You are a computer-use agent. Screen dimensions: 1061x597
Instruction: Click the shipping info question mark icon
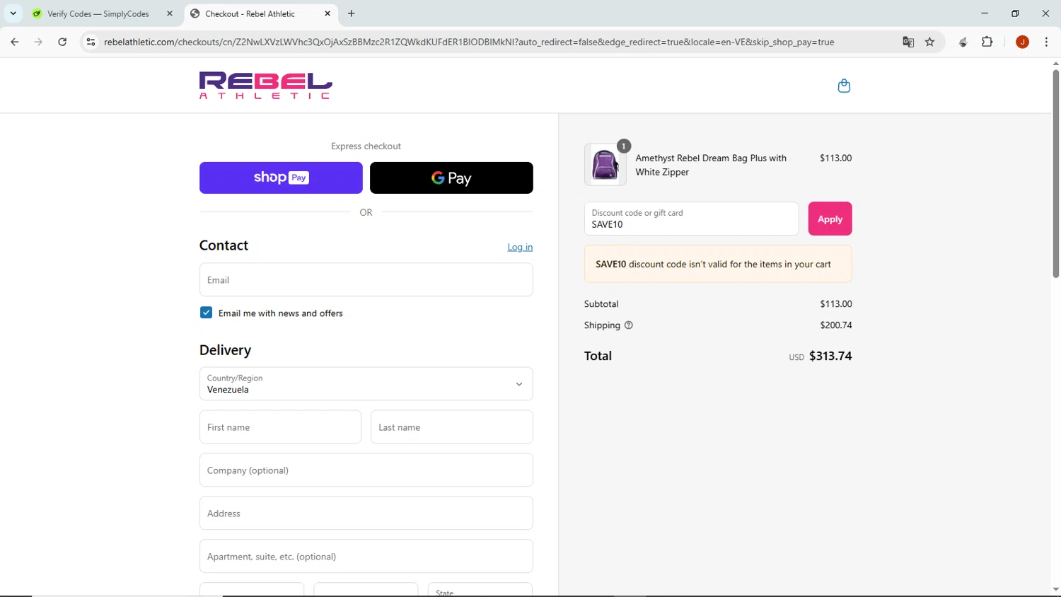point(629,325)
